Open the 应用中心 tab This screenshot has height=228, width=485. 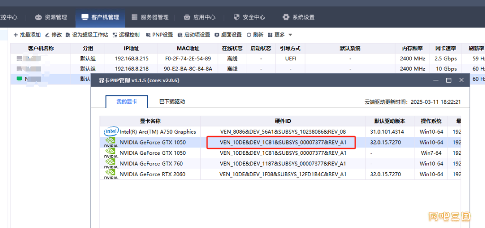pyautogui.click(x=199, y=17)
